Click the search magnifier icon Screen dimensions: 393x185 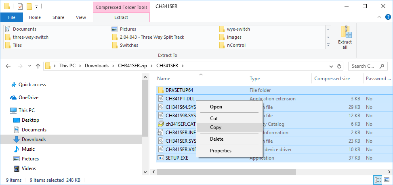click(x=382, y=66)
